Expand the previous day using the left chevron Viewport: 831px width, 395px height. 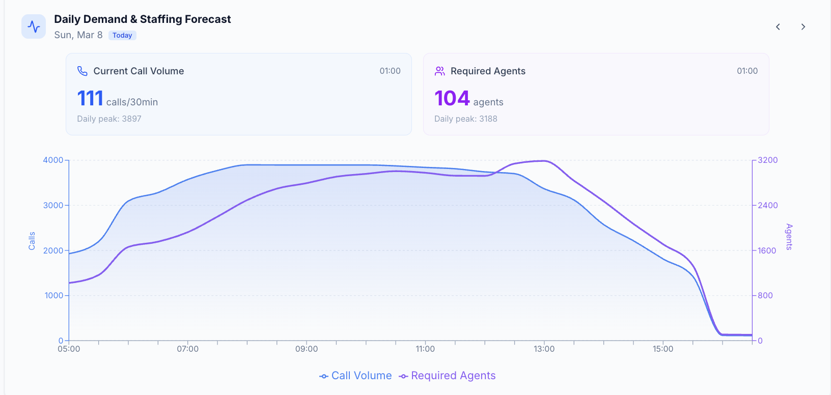[778, 26]
